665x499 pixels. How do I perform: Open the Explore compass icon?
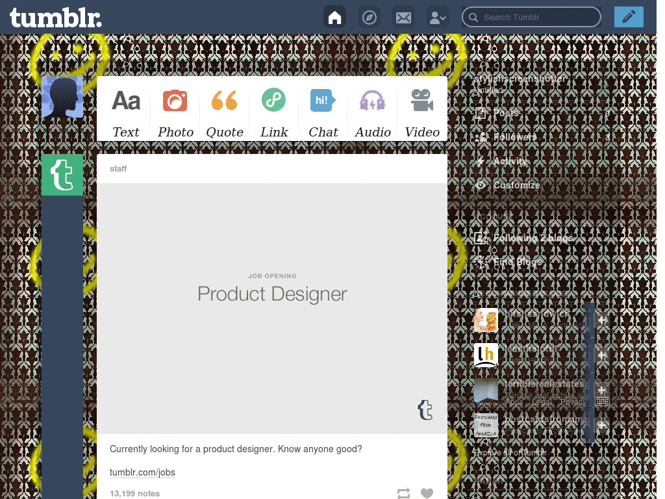369,18
